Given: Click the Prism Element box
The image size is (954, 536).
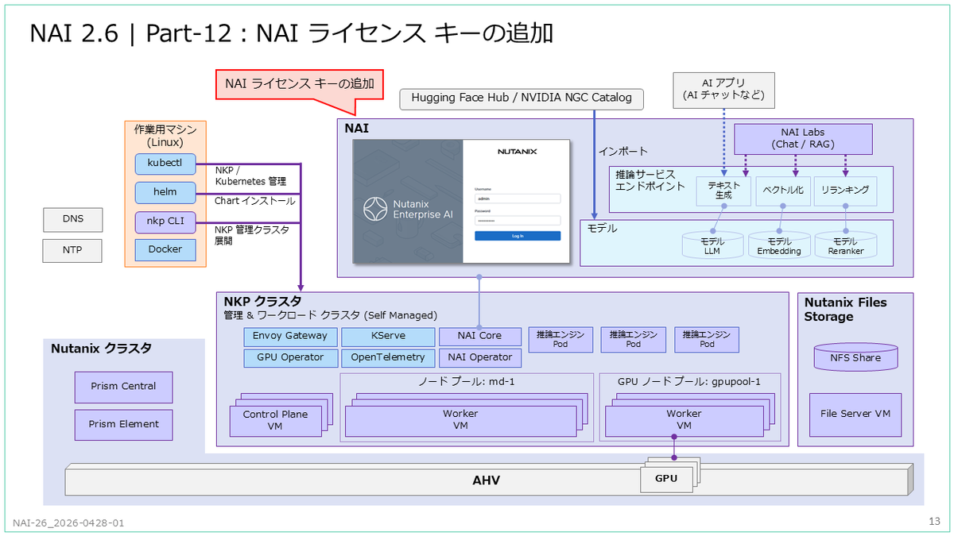Looking at the screenshot, I should coord(122,424).
